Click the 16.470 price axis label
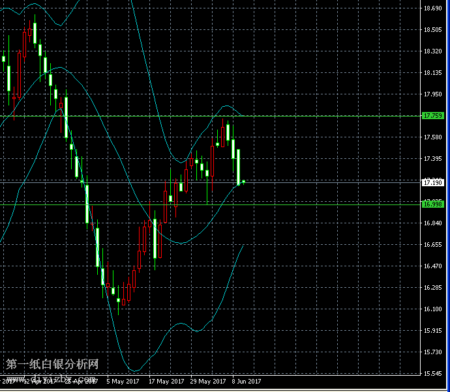 433,266
